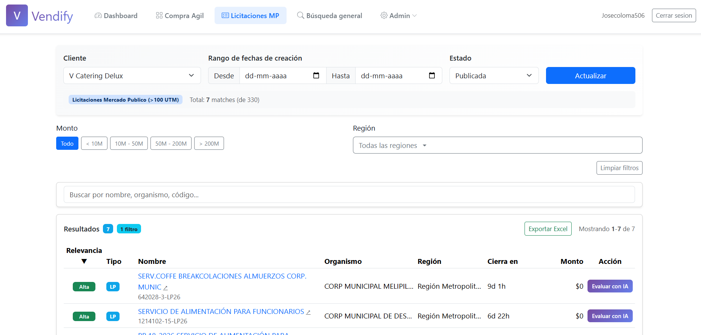Click the Exportar Excel button
The width and height of the screenshot is (701, 335).
click(548, 229)
